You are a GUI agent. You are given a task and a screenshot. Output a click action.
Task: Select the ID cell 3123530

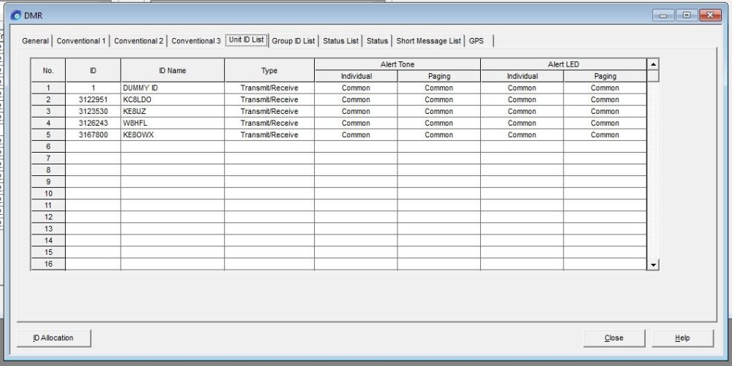pyautogui.click(x=93, y=111)
